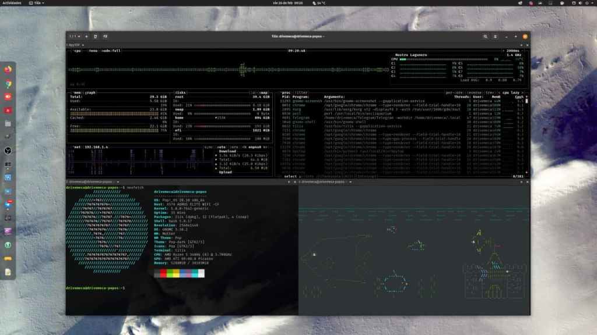The image size is (597, 335).
Task: Launch Google Chrome from the dock
Action: point(8,83)
